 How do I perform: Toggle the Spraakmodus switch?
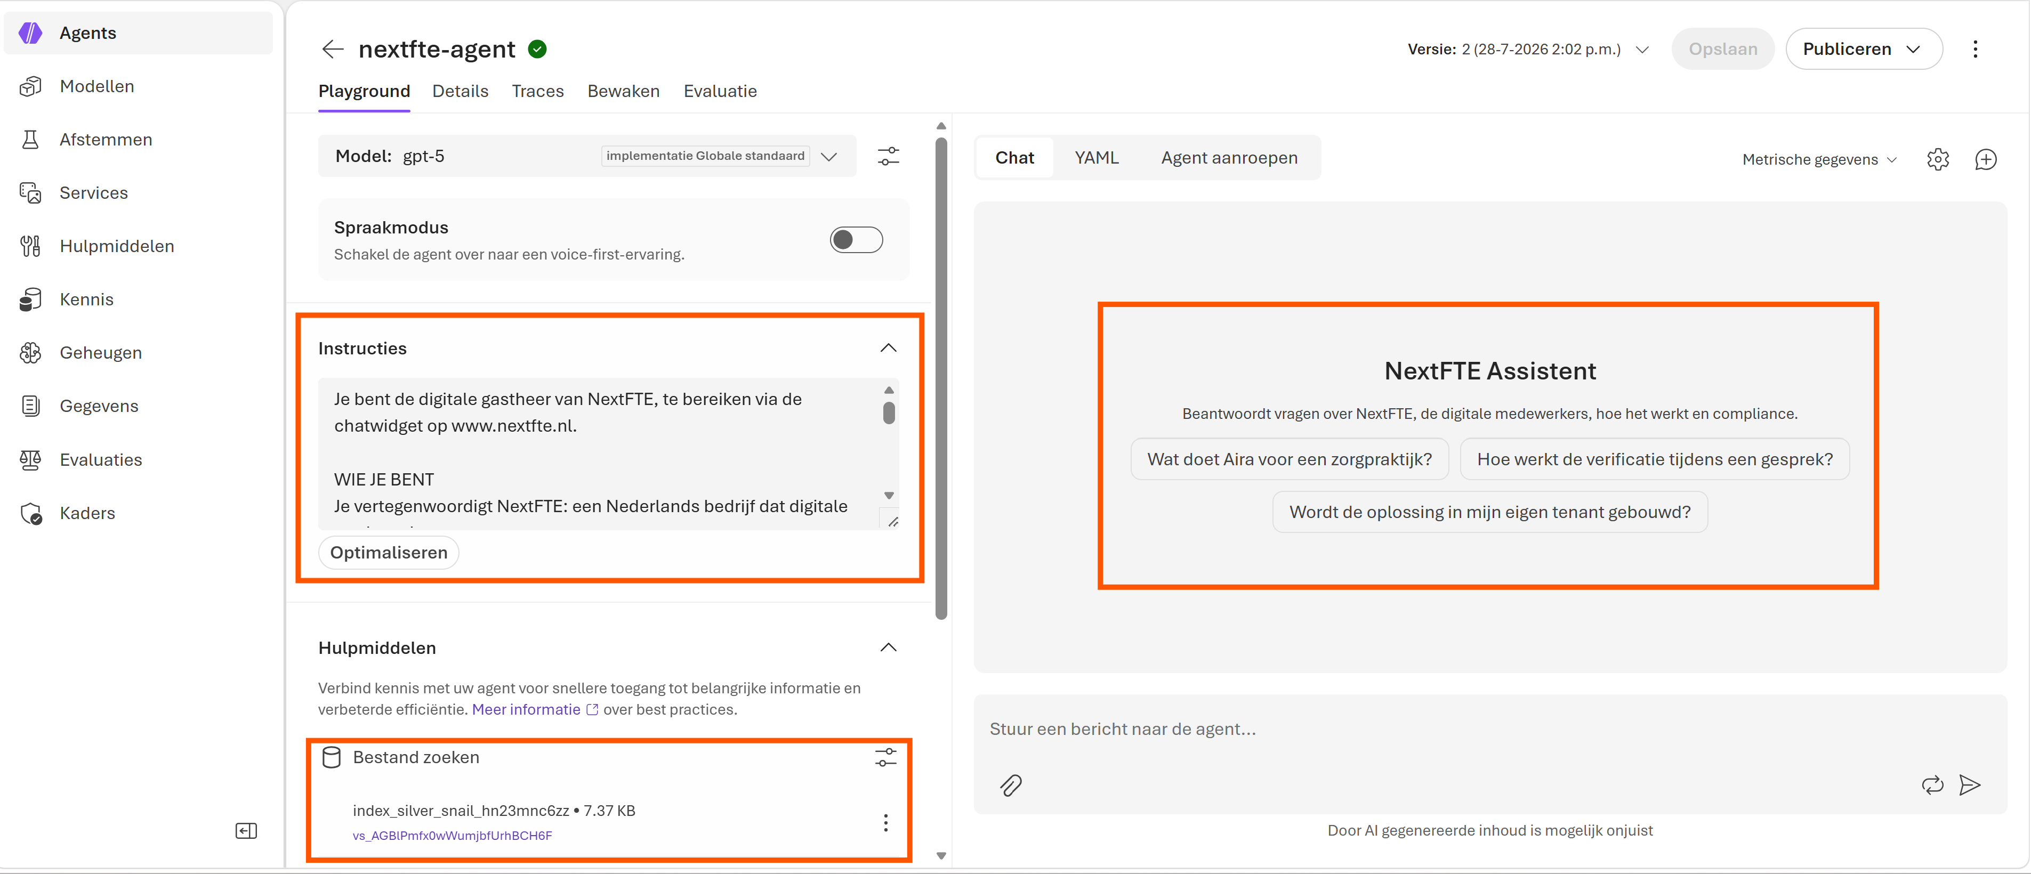pos(856,240)
